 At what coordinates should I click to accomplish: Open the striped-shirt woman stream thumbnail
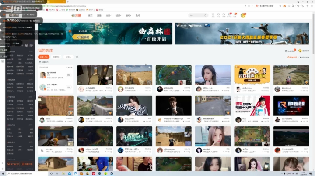(134, 106)
